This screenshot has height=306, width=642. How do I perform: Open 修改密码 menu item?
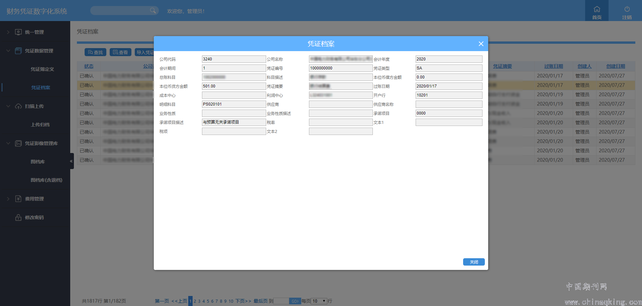[x=34, y=217]
